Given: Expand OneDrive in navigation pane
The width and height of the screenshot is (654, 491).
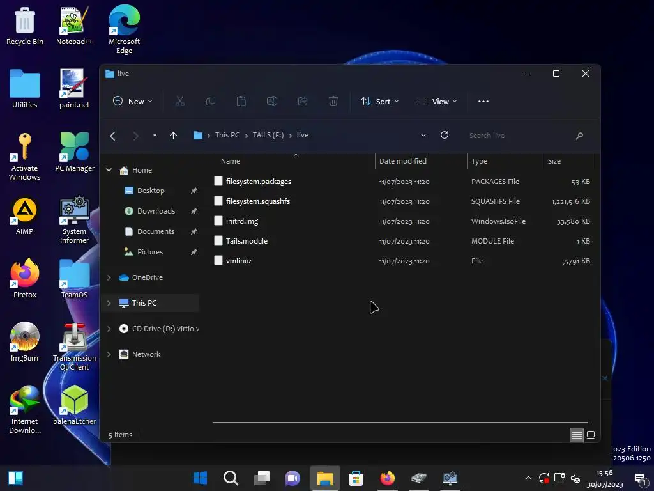Looking at the screenshot, I should coord(109,277).
